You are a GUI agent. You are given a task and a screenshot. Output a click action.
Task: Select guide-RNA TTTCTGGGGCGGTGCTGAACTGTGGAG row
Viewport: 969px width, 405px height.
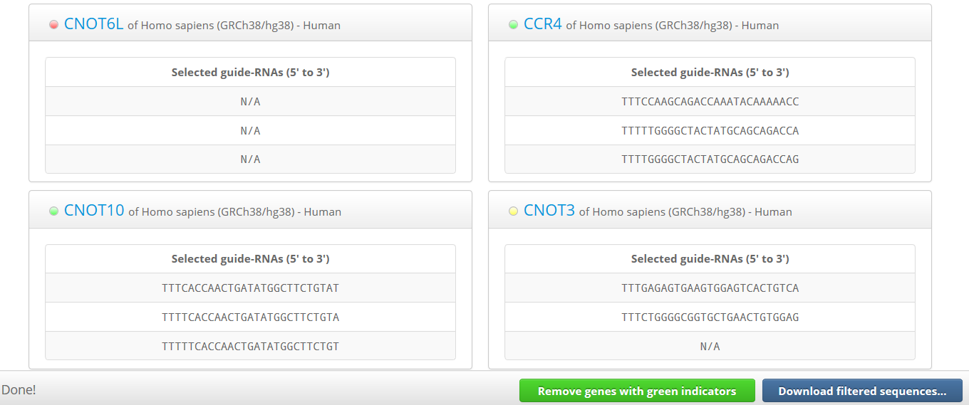coord(710,317)
